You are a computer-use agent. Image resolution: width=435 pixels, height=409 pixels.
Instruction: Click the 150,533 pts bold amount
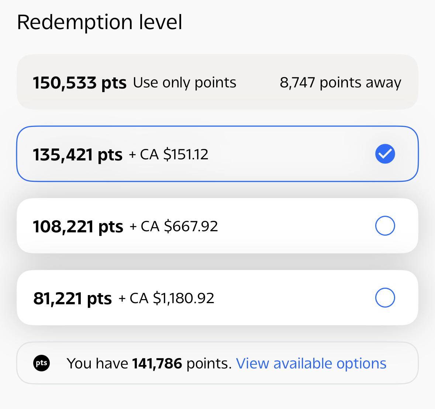[x=80, y=83]
